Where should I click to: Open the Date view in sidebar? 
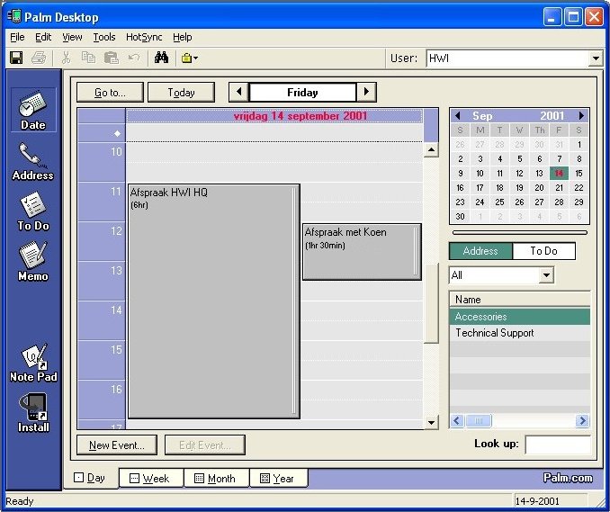pos(33,110)
